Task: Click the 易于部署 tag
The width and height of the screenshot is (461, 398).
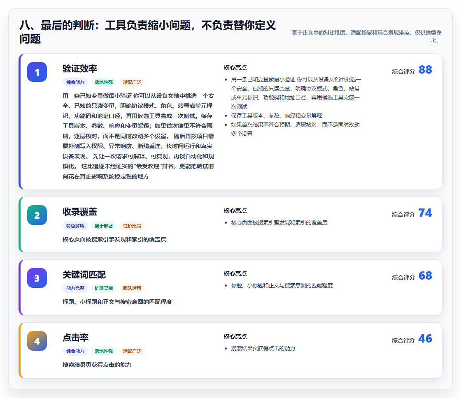Action: 103,226
